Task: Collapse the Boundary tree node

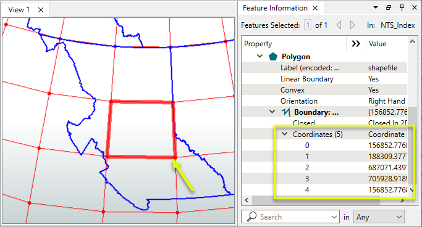Action: click(x=272, y=112)
